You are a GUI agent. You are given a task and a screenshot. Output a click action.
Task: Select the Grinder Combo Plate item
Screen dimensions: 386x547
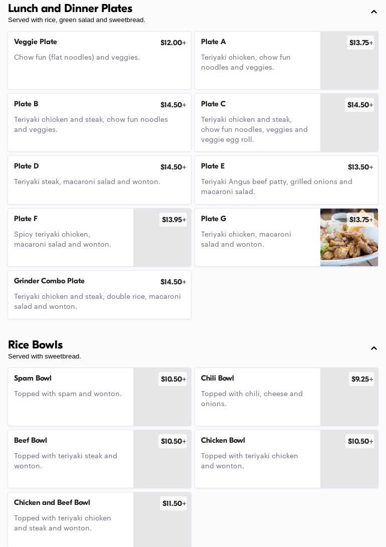[x=99, y=295]
